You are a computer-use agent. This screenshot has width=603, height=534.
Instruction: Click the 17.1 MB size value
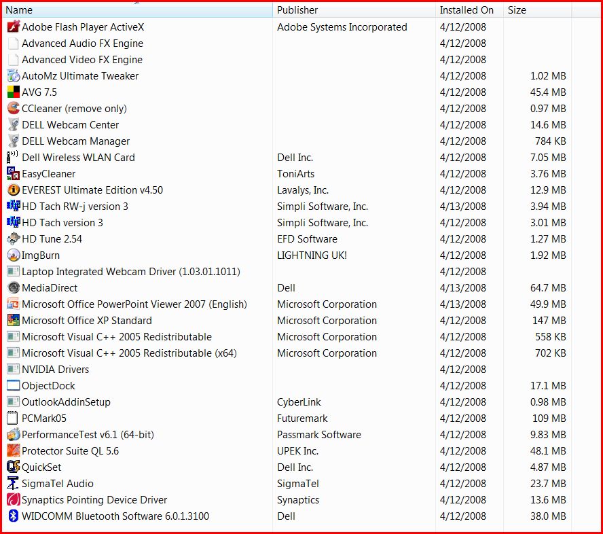(x=548, y=385)
